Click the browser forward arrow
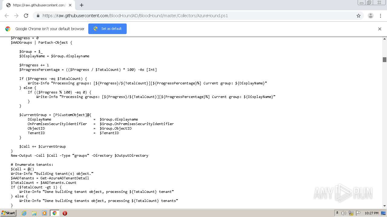The width and height of the screenshot is (387, 217). 16,16
